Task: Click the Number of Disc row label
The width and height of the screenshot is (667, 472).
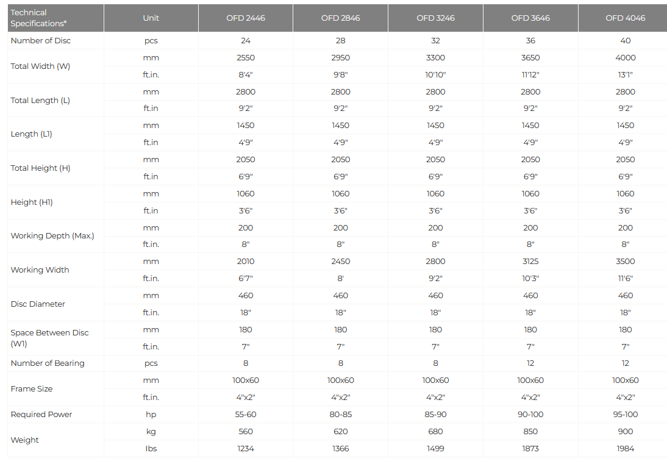Action: (40, 40)
